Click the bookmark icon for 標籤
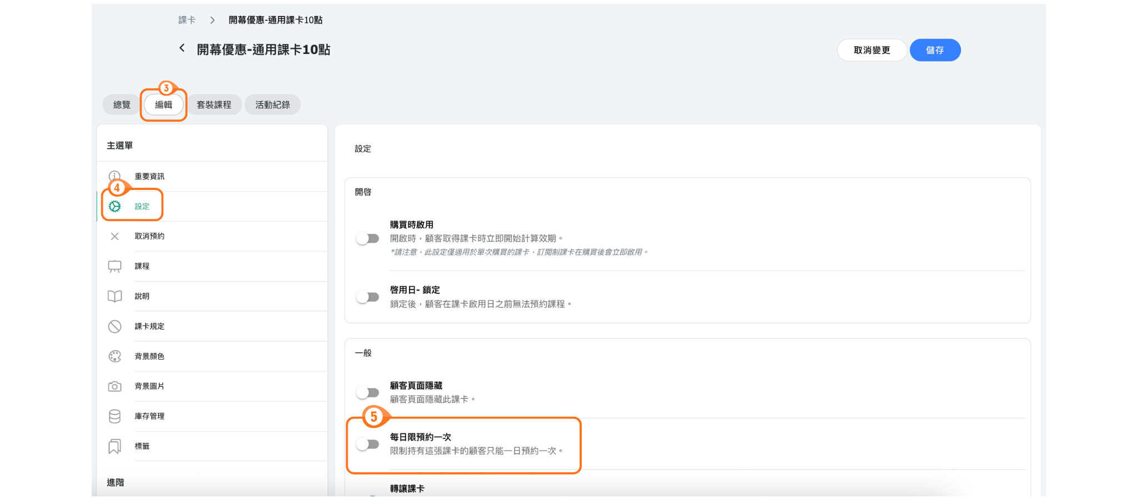The image size is (1138, 500). click(115, 447)
